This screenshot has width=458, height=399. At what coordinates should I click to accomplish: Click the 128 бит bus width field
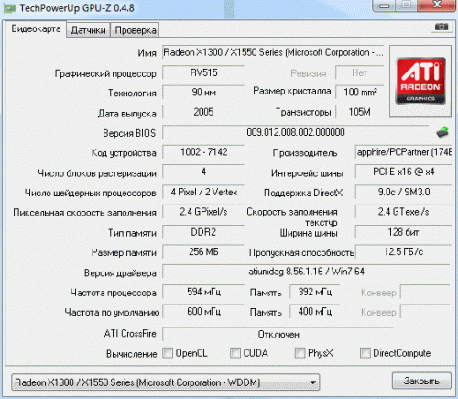[403, 232]
